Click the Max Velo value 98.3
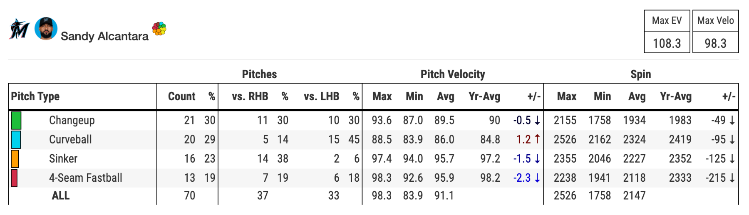This screenshot has width=749, height=215. pyautogui.click(x=715, y=43)
